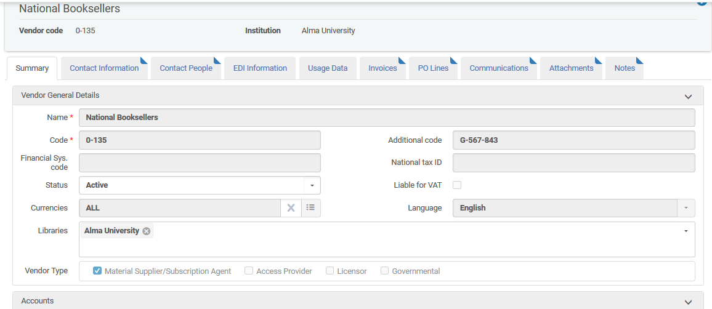The width and height of the screenshot is (712, 309).
Task: Collapse the Vendor General Details section
Action: (x=688, y=96)
